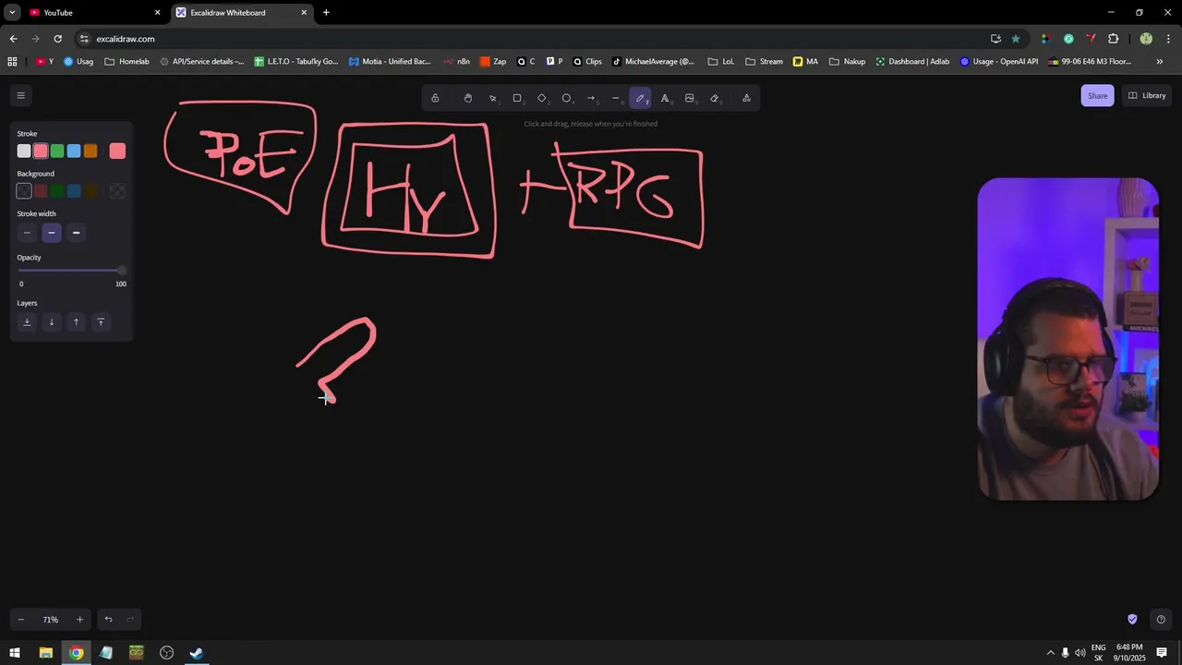Open Steam from the taskbar
This screenshot has width=1182, height=665.
(x=197, y=653)
